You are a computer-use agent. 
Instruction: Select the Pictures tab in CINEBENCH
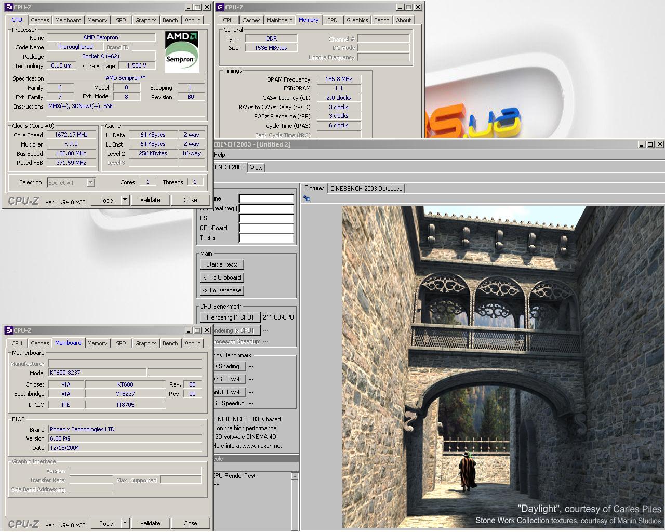[314, 188]
